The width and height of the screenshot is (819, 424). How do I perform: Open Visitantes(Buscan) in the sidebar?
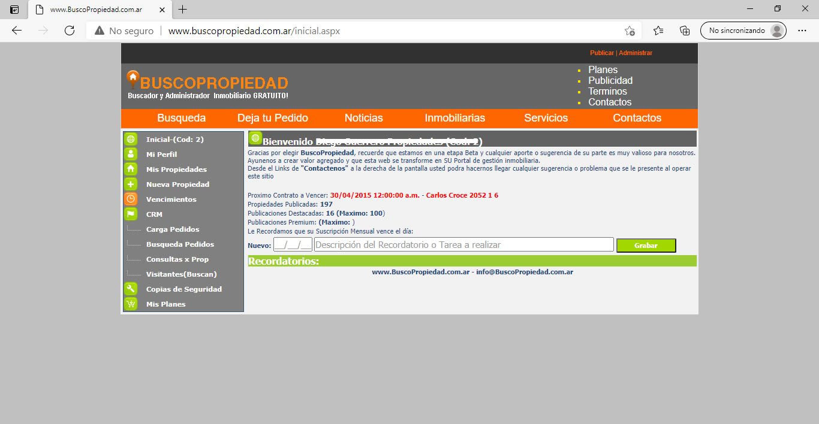(x=182, y=274)
